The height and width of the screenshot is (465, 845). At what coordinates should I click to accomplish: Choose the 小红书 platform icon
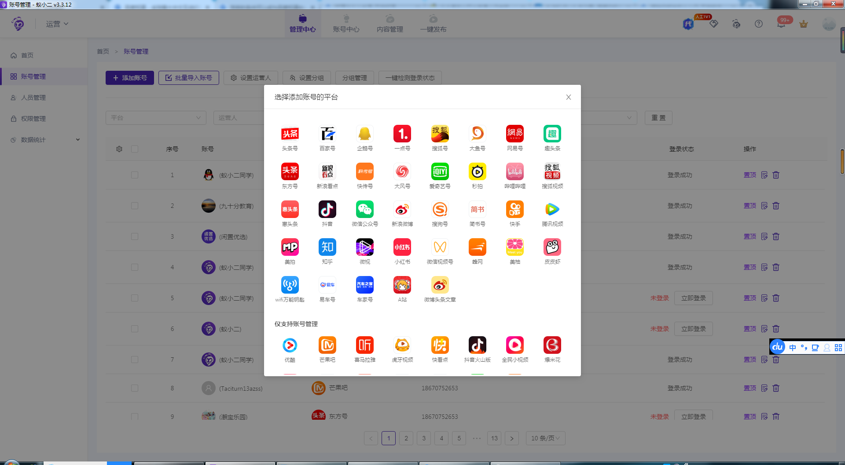tap(402, 247)
